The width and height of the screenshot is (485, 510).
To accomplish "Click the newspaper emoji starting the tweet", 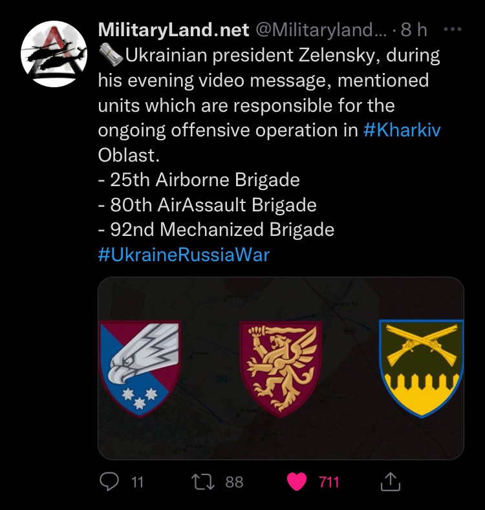I will coord(111,56).
